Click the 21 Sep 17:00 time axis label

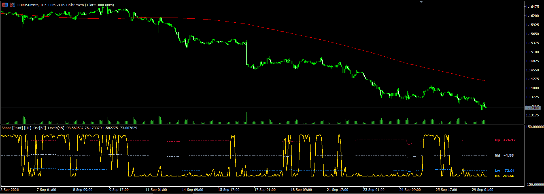[x=337, y=190]
